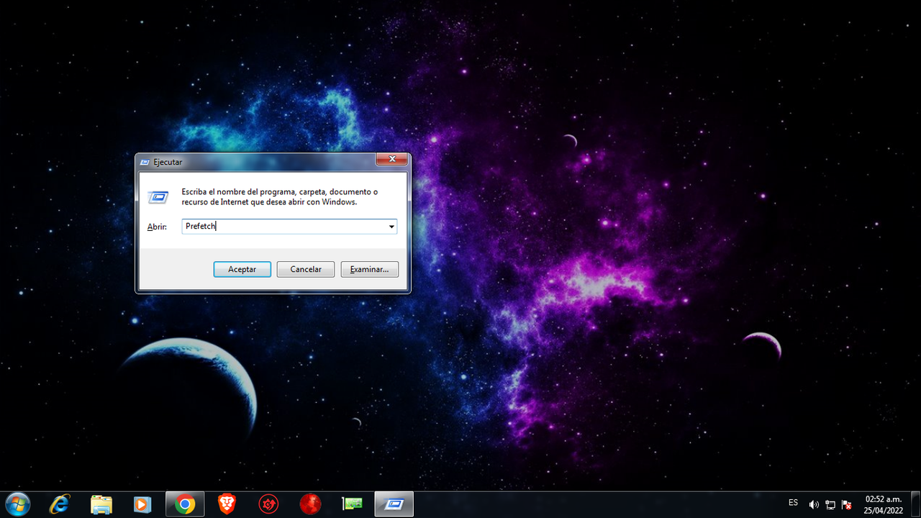The width and height of the screenshot is (921, 518).
Task: Open the Action Center flag icon
Action: click(x=847, y=505)
